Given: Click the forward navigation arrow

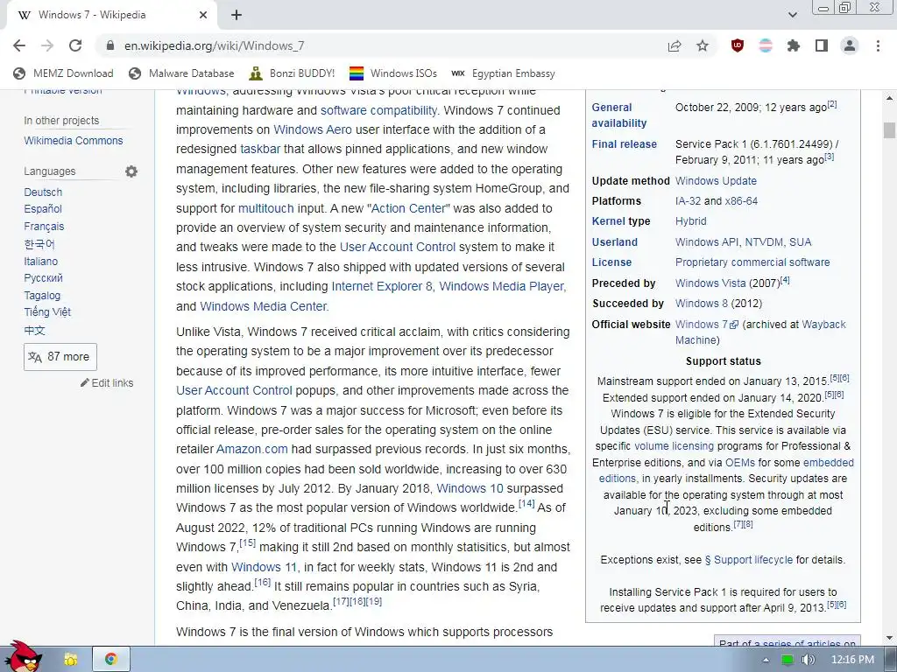Looking at the screenshot, I should (x=47, y=45).
